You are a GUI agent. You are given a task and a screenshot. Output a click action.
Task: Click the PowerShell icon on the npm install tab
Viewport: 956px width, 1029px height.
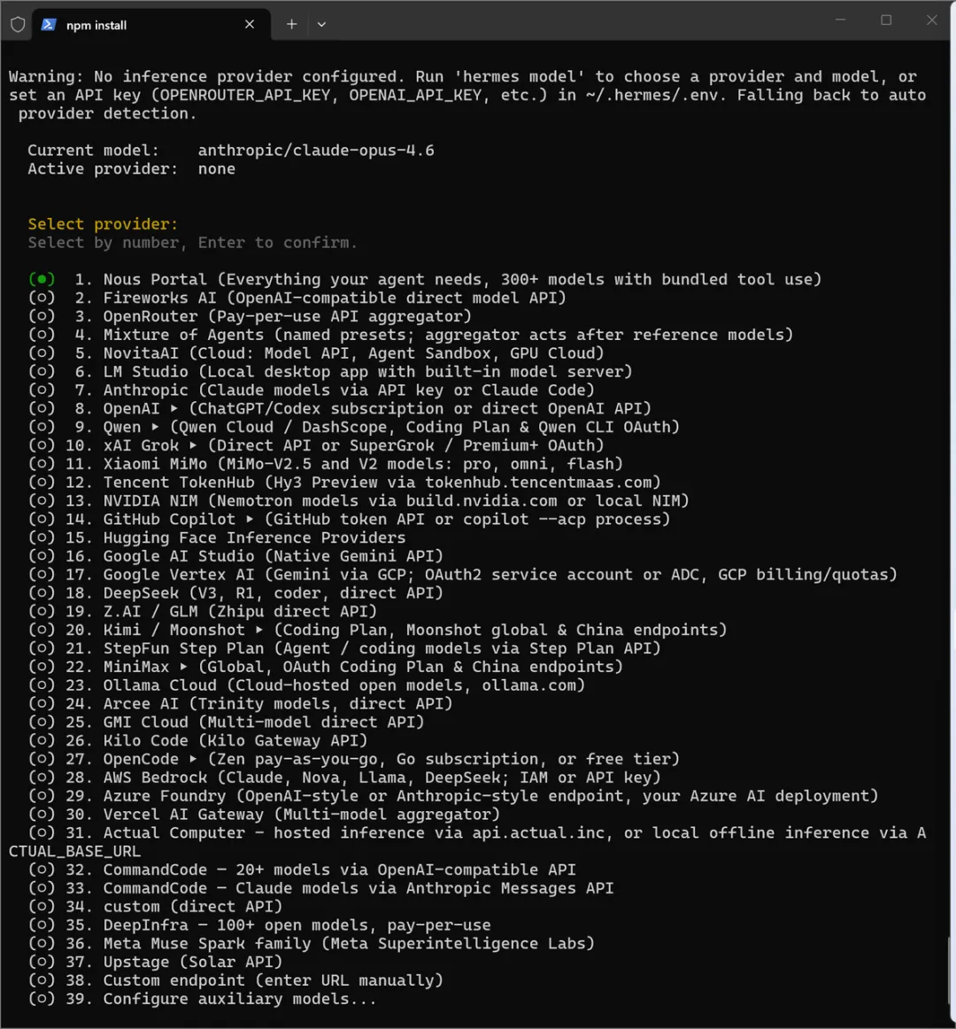pyautogui.click(x=49, y=25)
